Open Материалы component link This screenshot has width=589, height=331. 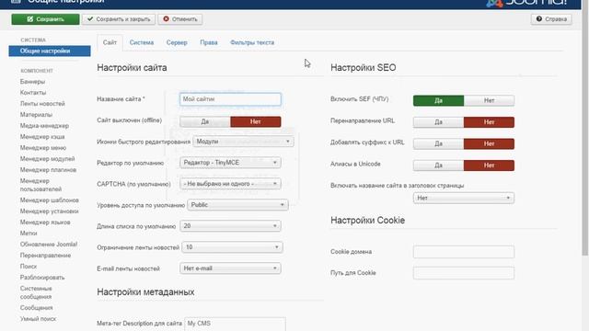coord(36,114)
